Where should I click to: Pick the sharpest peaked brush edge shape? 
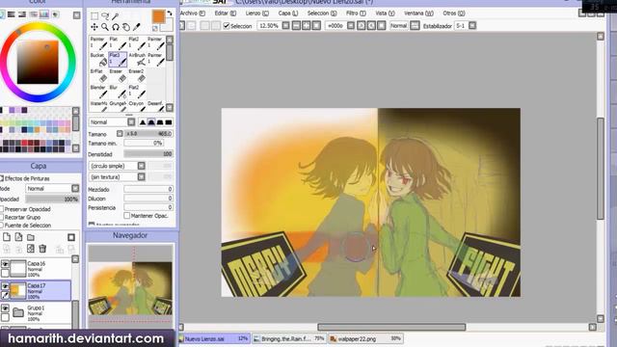(143, 122)
